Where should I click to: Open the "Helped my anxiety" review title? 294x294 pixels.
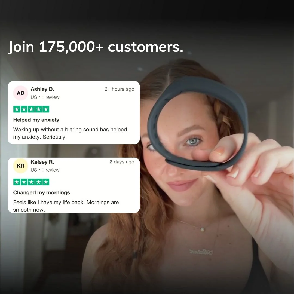[x=36, y=120]
